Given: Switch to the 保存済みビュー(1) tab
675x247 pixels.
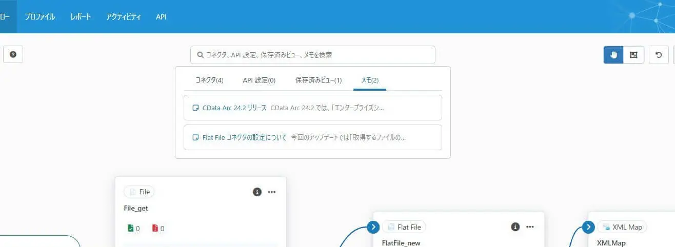Looking at the screenshot, I should click(319, 80).
